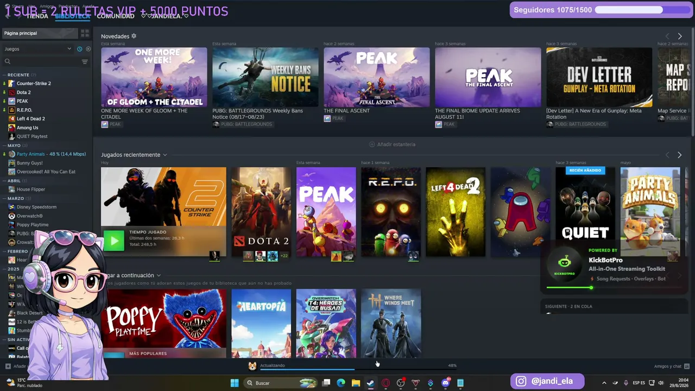Expand the Jugados recientemente shelf dropdown
695x391 pixels.
pos(165,155)
